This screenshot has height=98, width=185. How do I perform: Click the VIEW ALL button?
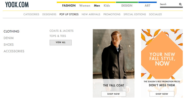point(61,43)
